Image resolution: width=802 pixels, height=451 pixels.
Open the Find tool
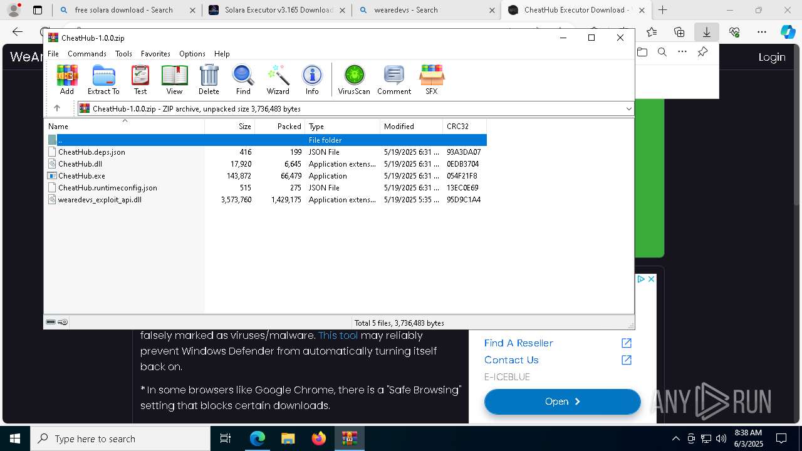point(243,80)
